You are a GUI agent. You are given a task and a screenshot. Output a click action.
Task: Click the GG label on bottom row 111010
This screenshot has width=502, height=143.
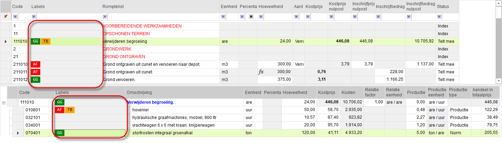(x=60, y=102)
